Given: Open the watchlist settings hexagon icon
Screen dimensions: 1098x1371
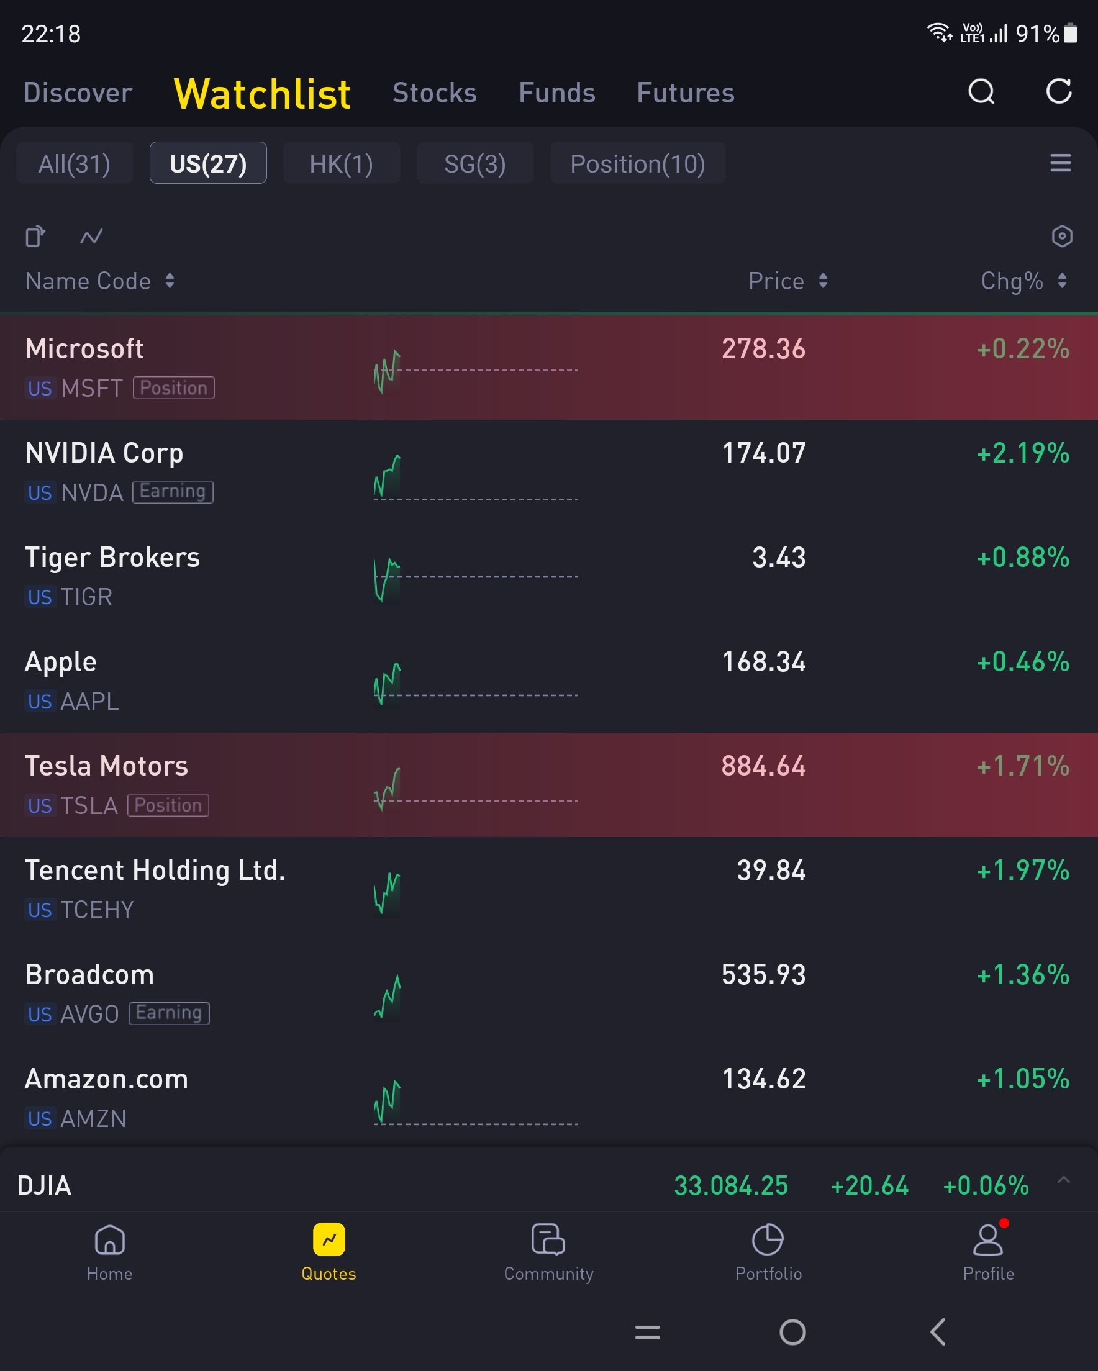Looking at the screenshot, I should 1062,237.
